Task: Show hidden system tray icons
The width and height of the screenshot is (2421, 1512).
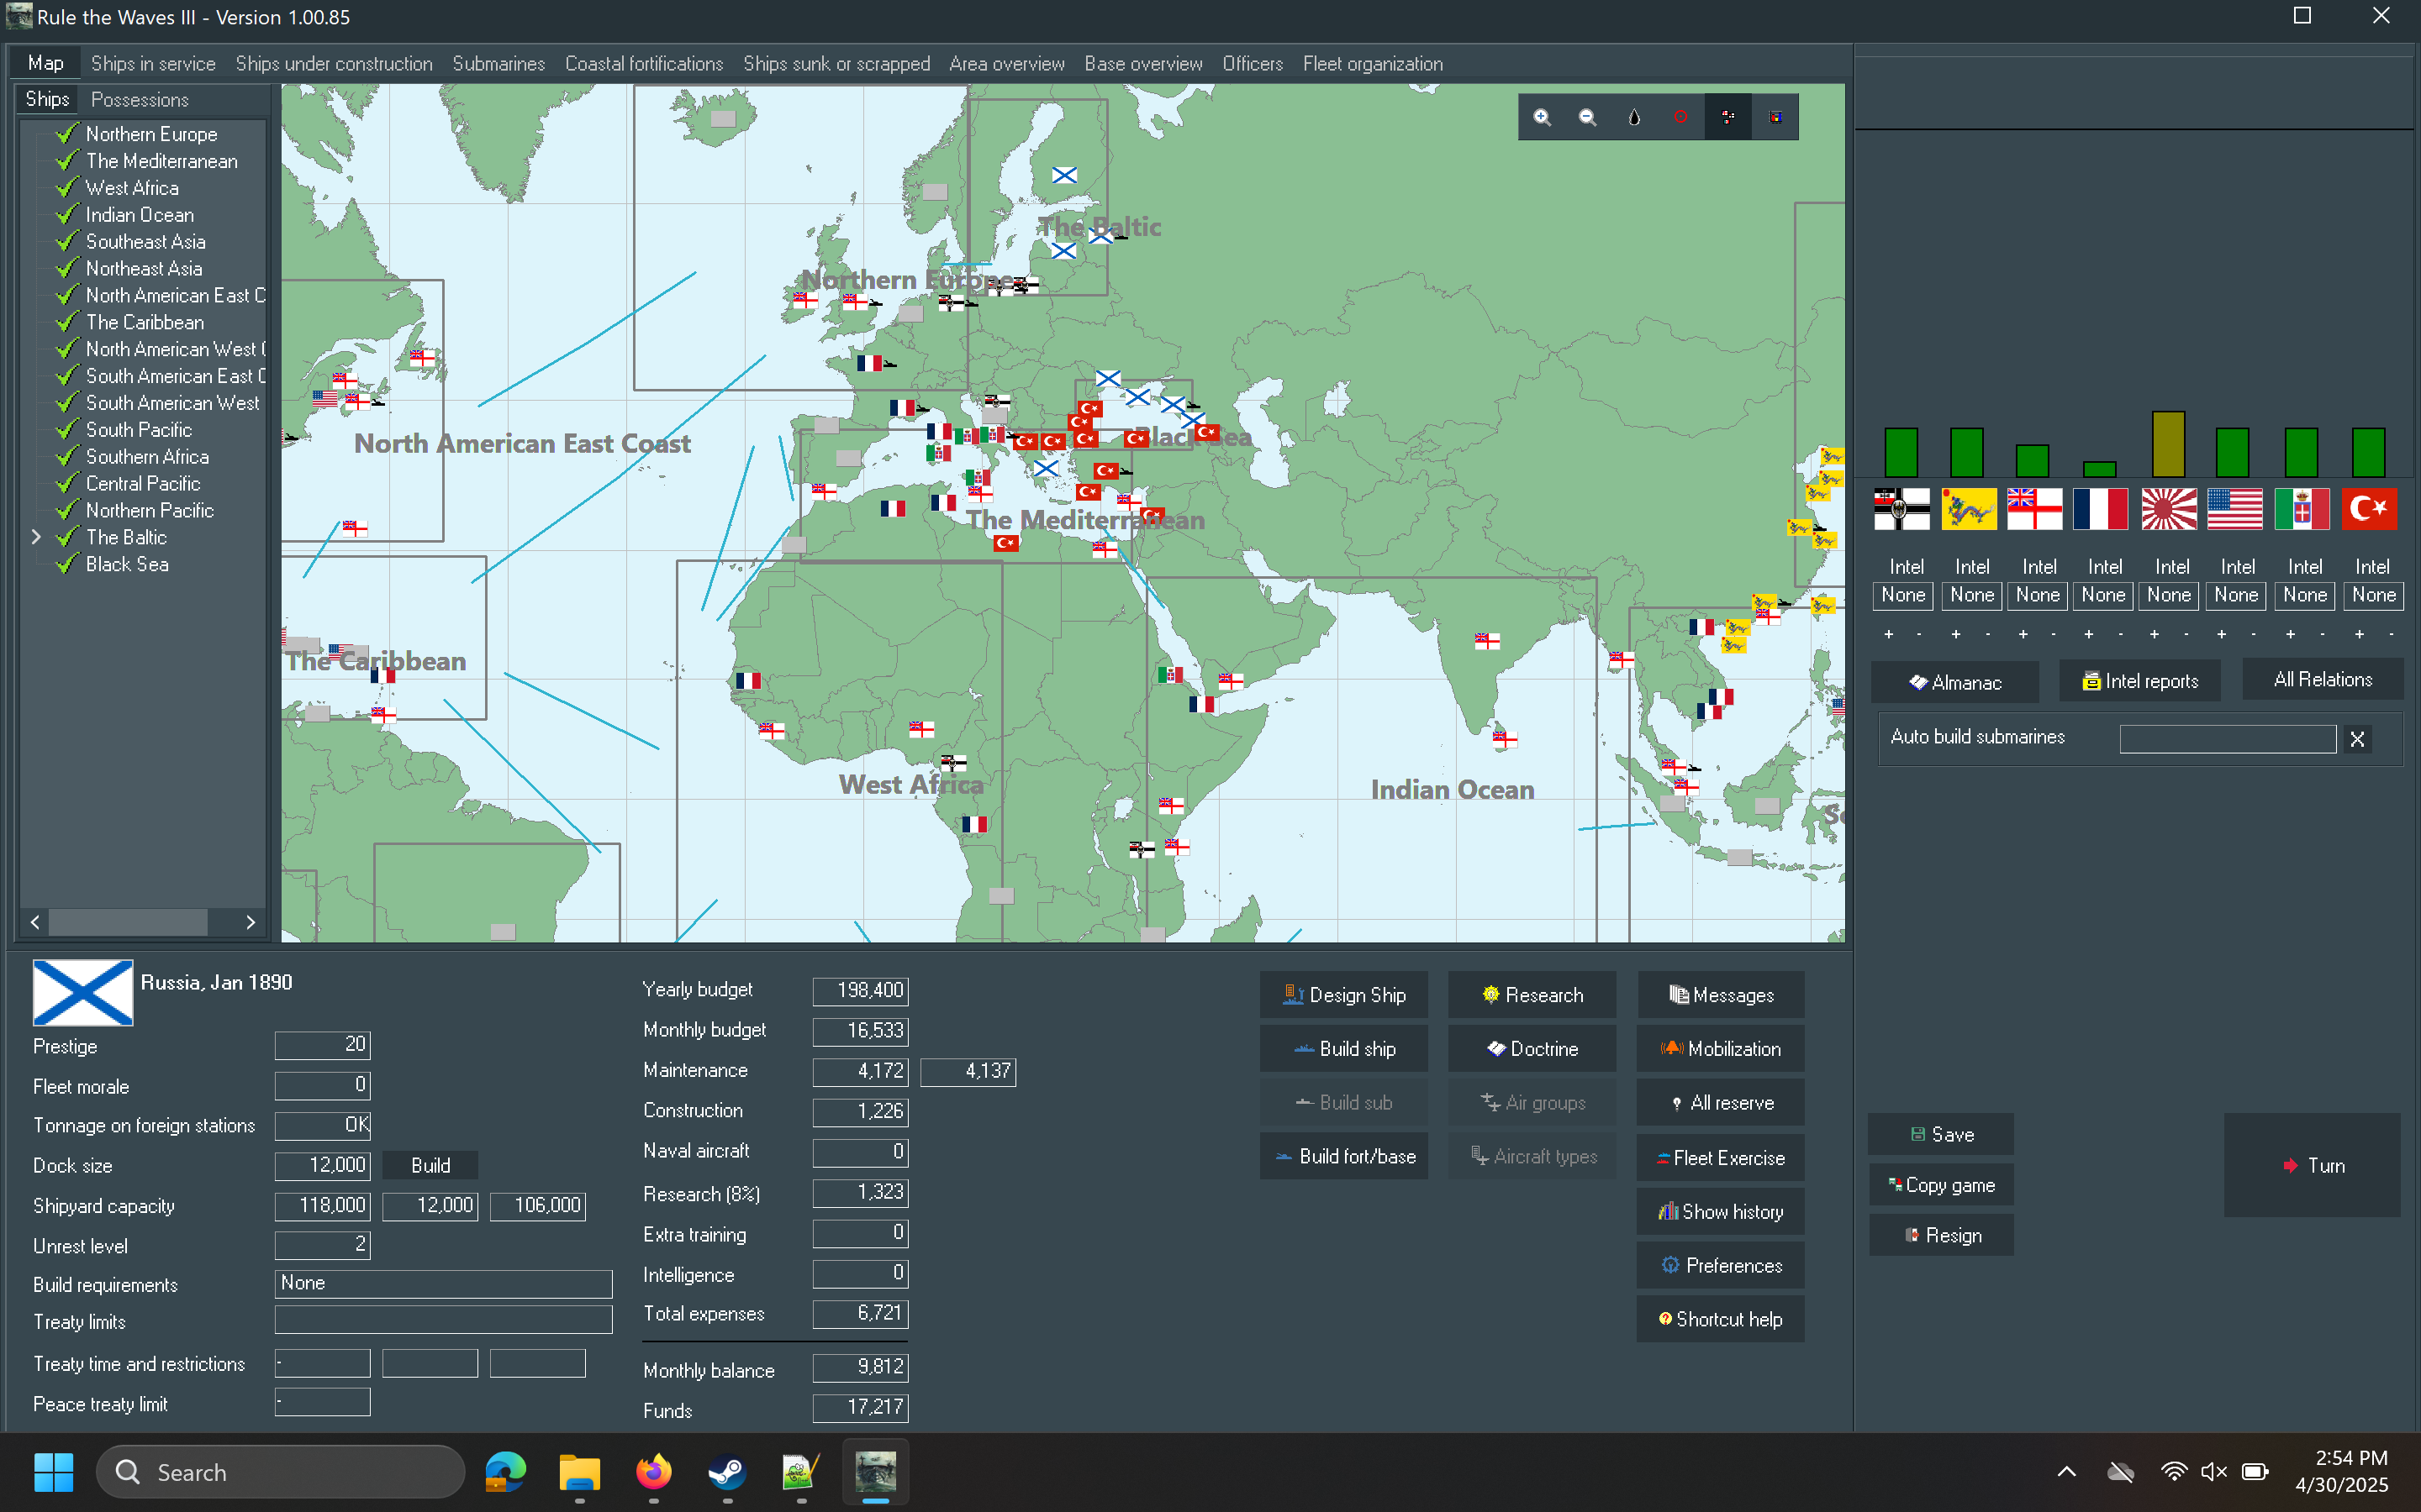Action: pyautogui.click(x=2066, y=1472)
